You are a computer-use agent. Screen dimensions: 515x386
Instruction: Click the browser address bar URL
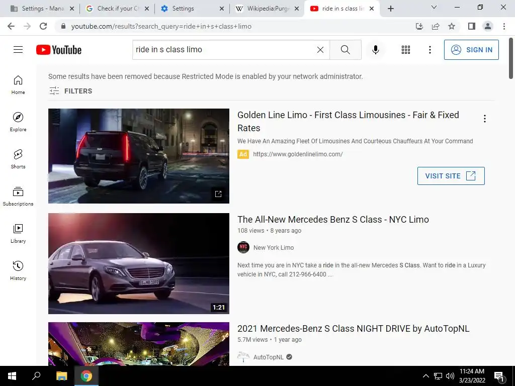(161, 26)
